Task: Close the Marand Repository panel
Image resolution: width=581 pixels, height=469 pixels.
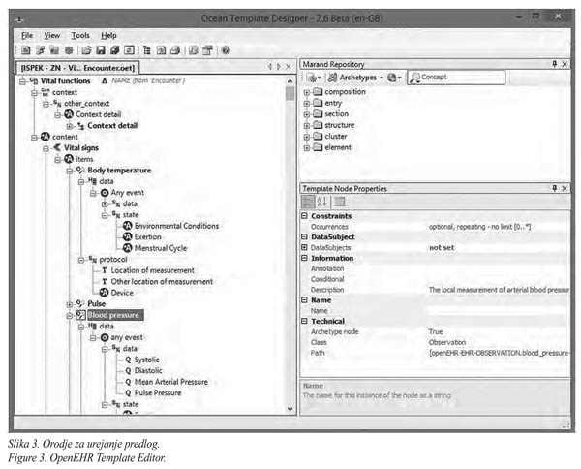Action: pos(565,64)
